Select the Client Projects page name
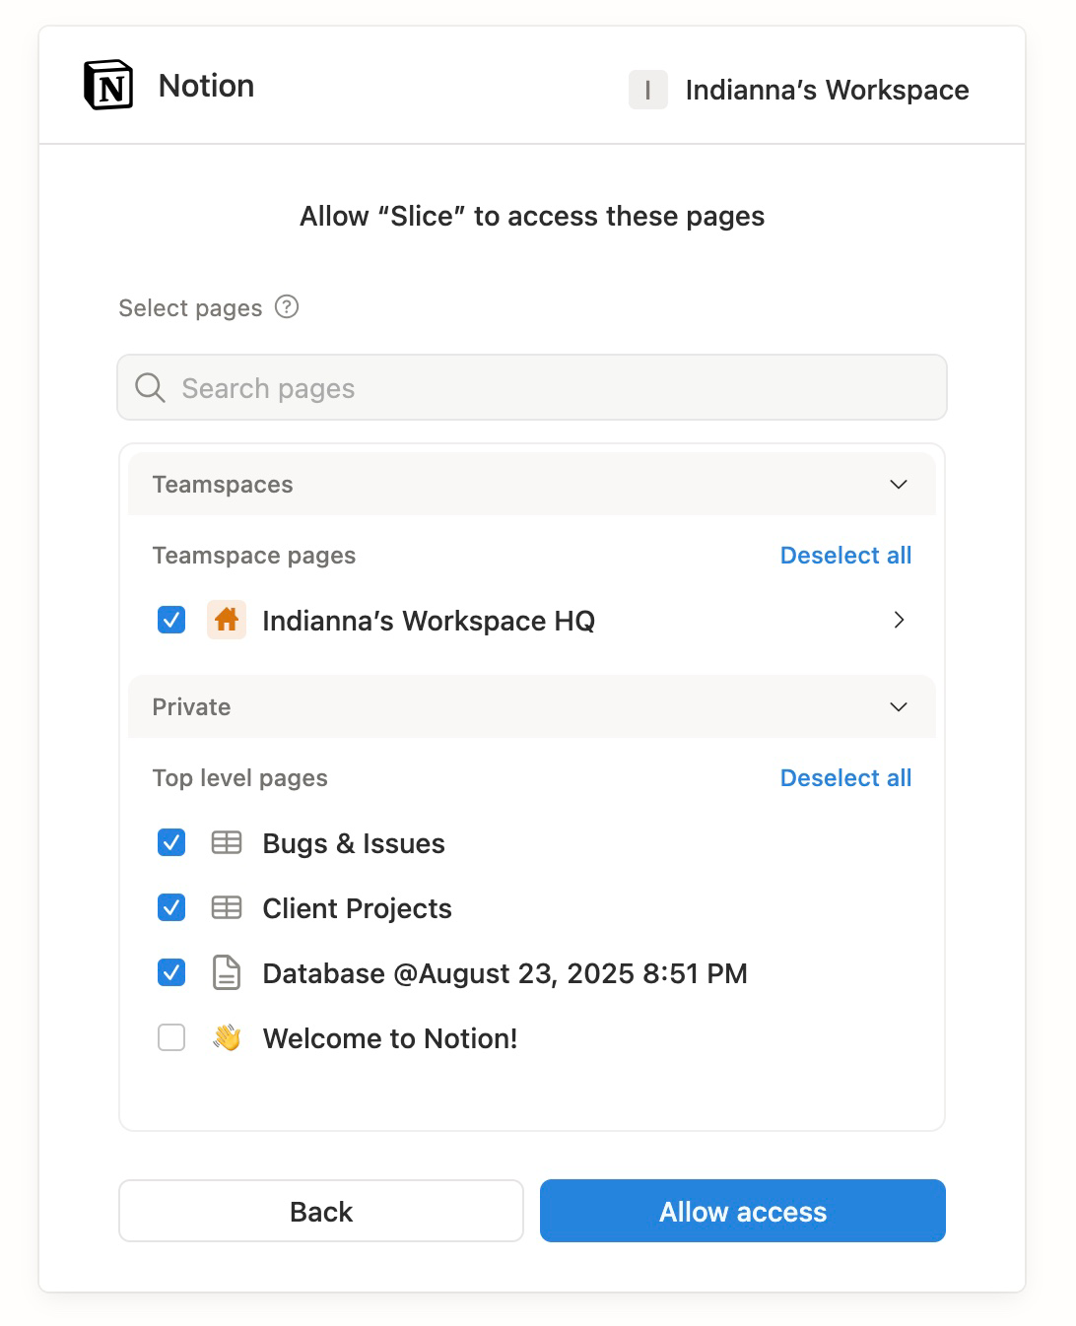Image resolution: width=1076 pixels, height=1326 pixels. click(357, 908)
